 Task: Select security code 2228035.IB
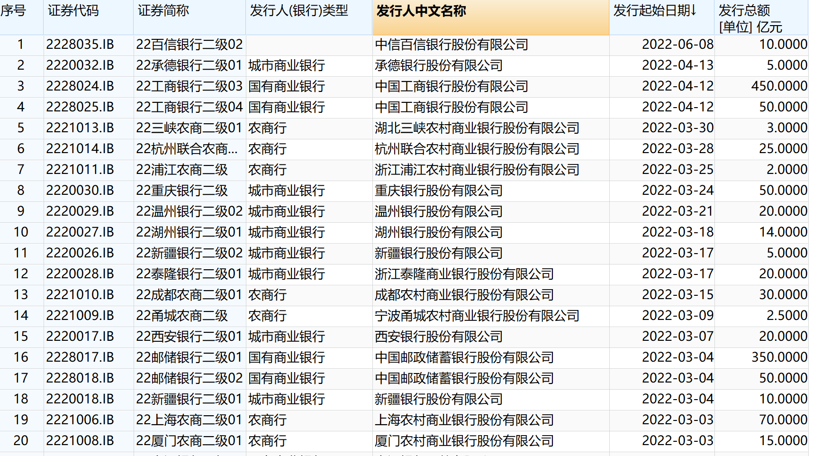[x=80, y=45]
